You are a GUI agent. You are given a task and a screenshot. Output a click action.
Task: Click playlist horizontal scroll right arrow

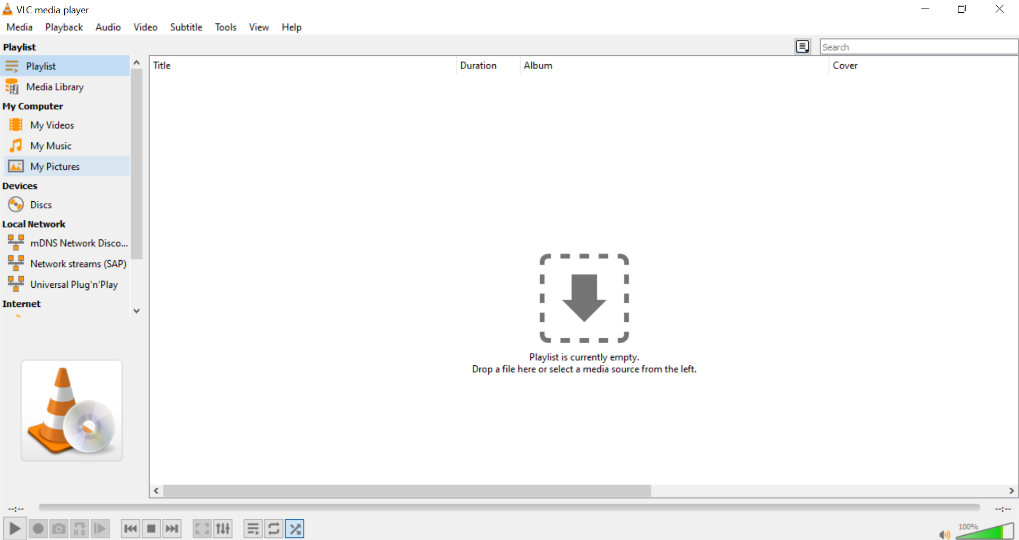1012,491
